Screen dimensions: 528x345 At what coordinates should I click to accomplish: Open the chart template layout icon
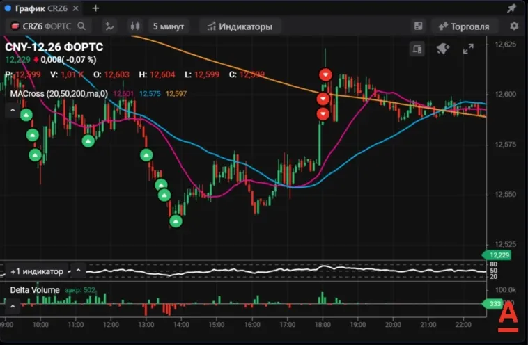[418, 26]
